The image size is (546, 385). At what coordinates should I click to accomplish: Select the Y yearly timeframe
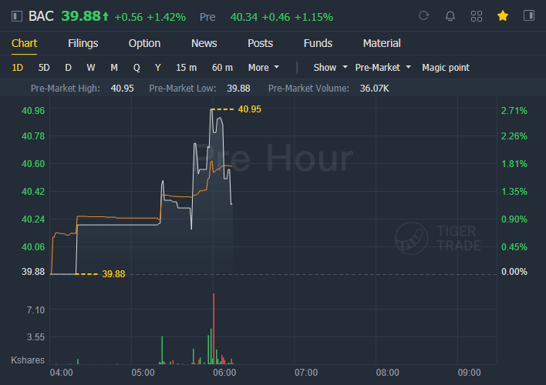click(x=158, y=68)
